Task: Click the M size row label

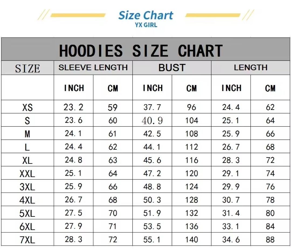Action: 28,134
